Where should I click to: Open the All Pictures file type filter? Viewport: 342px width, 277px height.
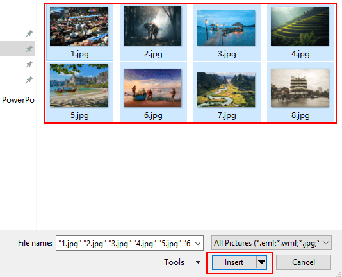272,243
